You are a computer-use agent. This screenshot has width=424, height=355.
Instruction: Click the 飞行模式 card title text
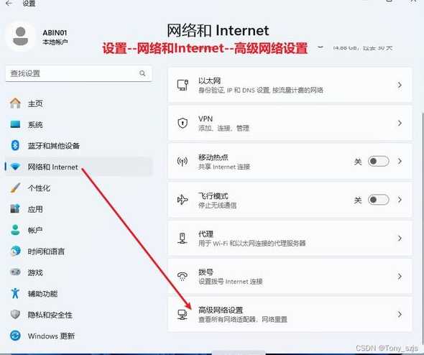(213, 195)
